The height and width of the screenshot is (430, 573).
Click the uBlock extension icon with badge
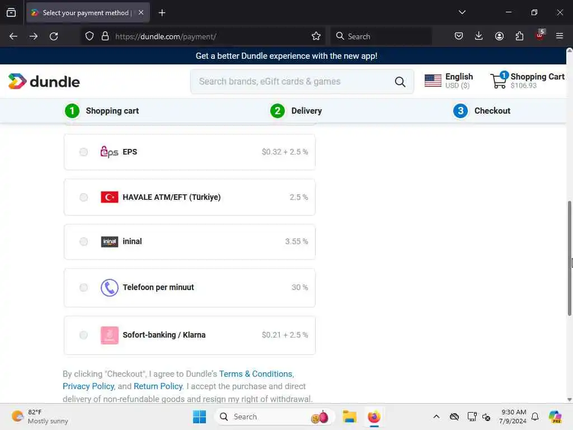pyautogui.click(x=540, y=35)
